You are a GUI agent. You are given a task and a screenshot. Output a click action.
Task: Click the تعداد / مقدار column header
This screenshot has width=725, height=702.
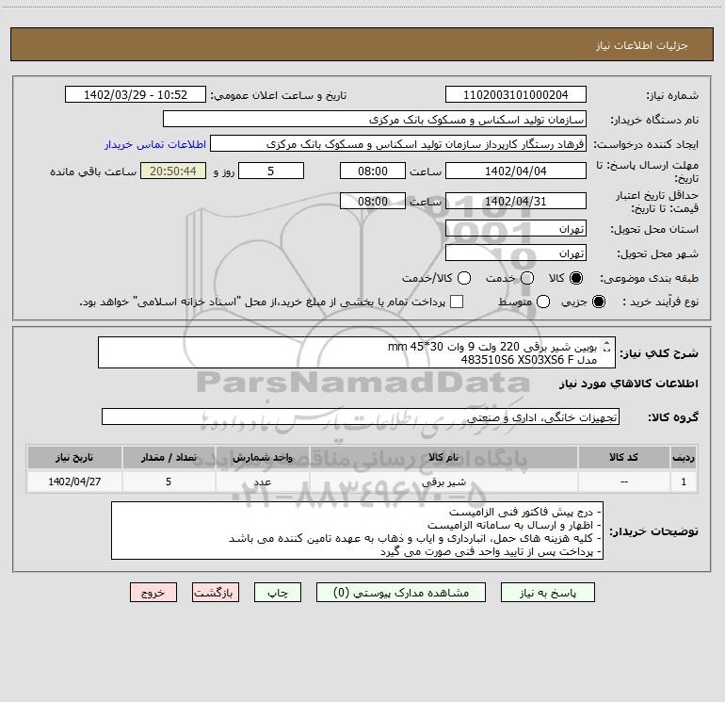click(169, 458)
